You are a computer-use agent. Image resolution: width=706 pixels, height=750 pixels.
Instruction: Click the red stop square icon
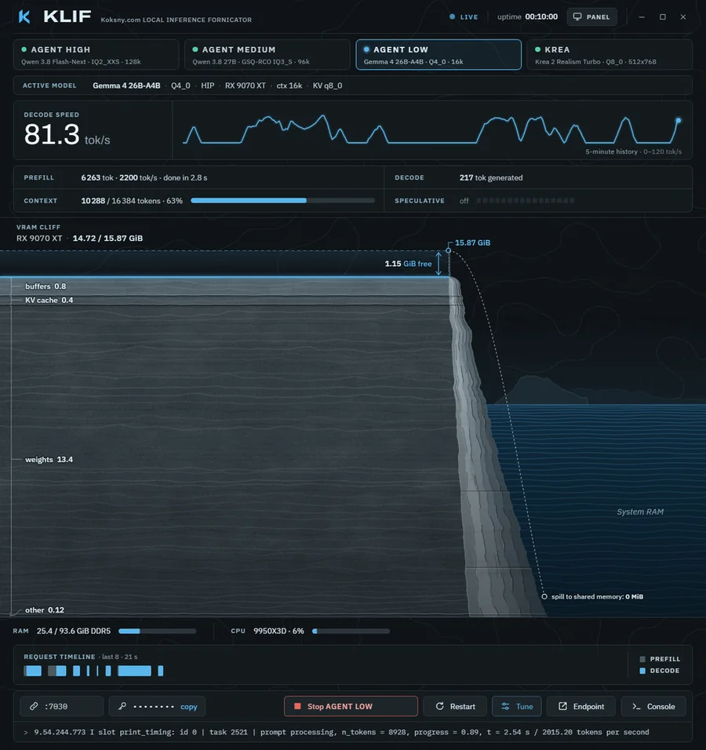click(x=297, y=706)
